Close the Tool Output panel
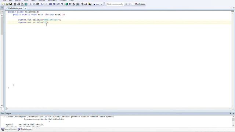The width and height of the screenshot is (235, 132). 234,113
